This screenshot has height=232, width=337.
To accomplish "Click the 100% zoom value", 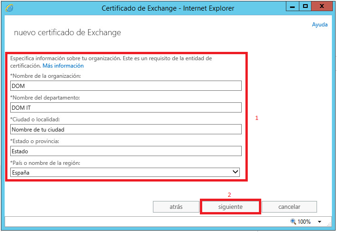I will 304,221.
